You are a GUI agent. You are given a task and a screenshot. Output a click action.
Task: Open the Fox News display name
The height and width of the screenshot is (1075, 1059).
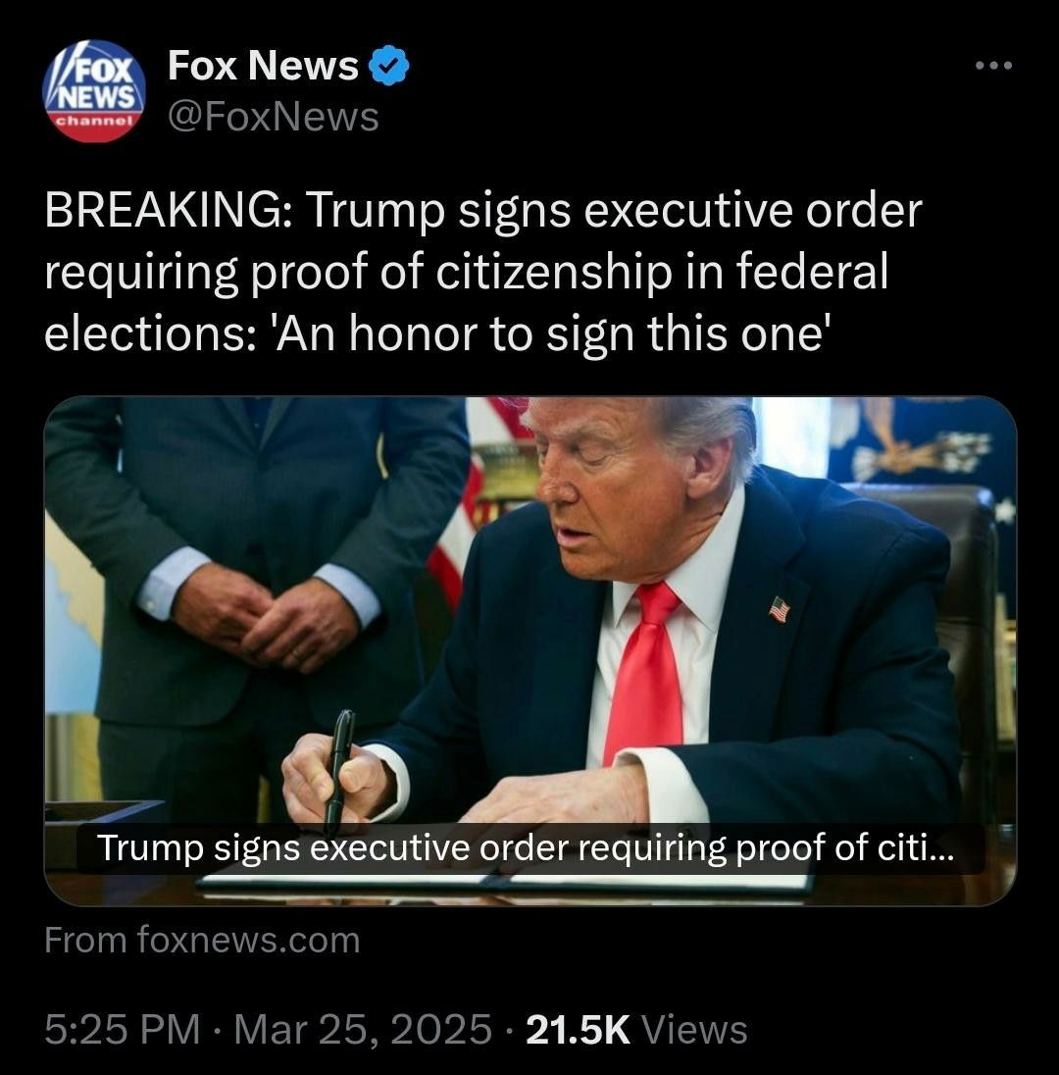pos(263,66)
